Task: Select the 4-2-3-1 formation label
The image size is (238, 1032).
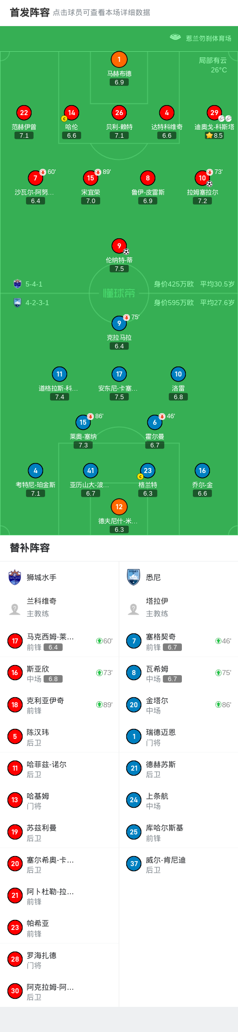Action: pyautogui.click(x=37, y=303)
